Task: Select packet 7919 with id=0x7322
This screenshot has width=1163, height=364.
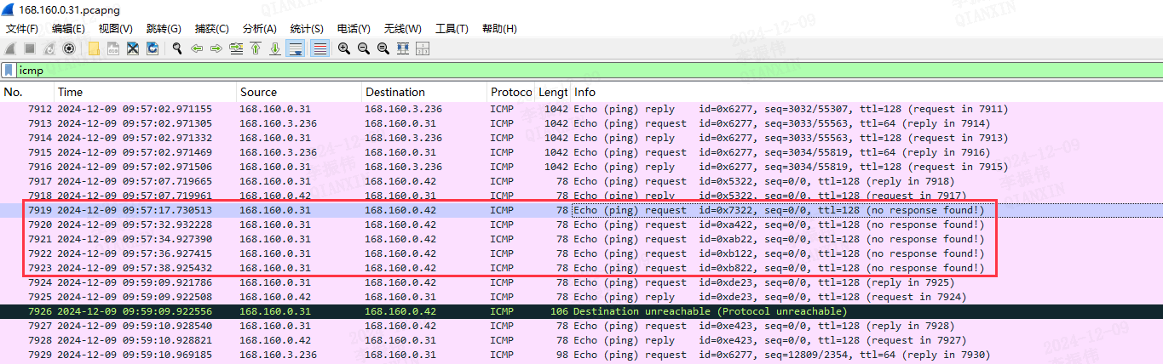Action: [581, 210]
